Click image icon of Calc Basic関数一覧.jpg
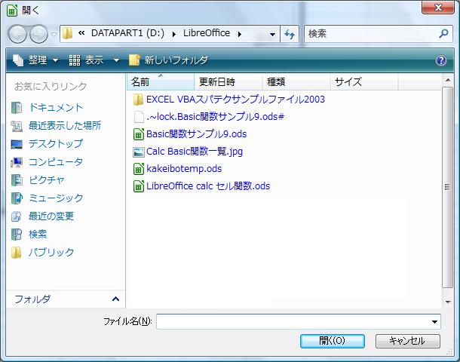Screen dimensions: 460x362 pyautogui.click(x=139, y=152)
